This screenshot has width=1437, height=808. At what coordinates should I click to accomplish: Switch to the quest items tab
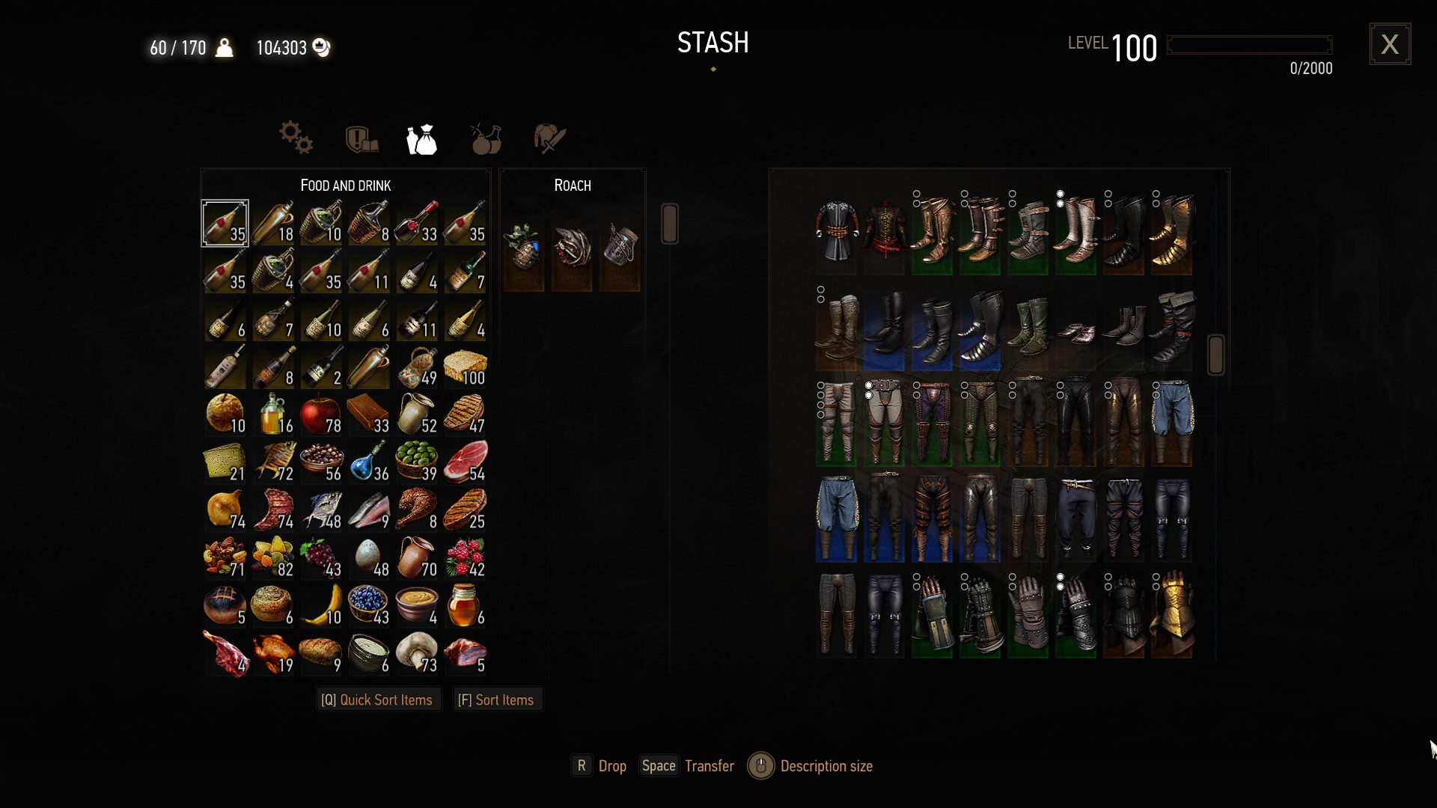361,139
